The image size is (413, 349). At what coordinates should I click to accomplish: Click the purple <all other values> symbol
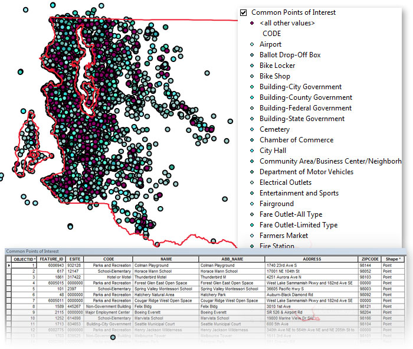click(x=252, y=23)
